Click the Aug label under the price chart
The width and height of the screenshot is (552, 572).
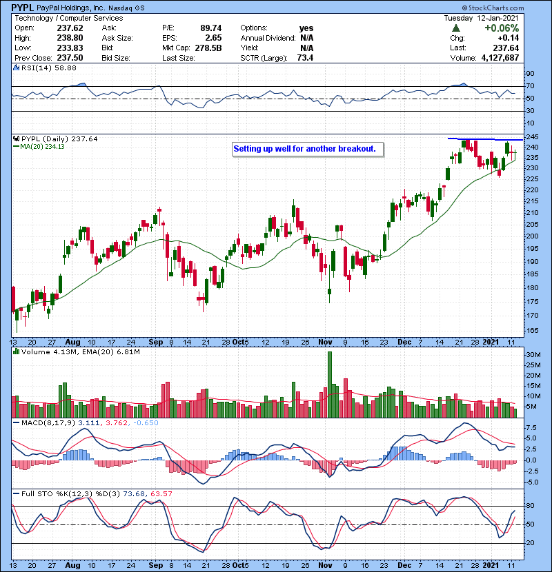click(72, 343)
